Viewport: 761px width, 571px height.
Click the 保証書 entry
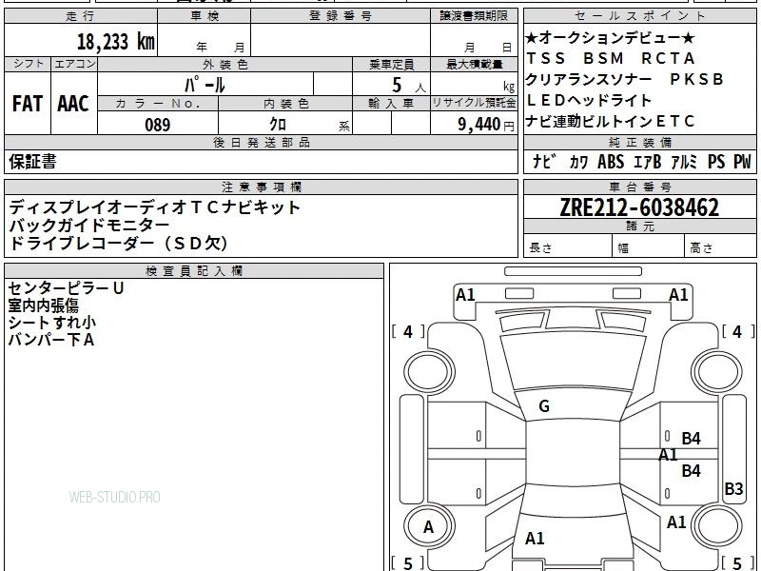tap(32, 161)
